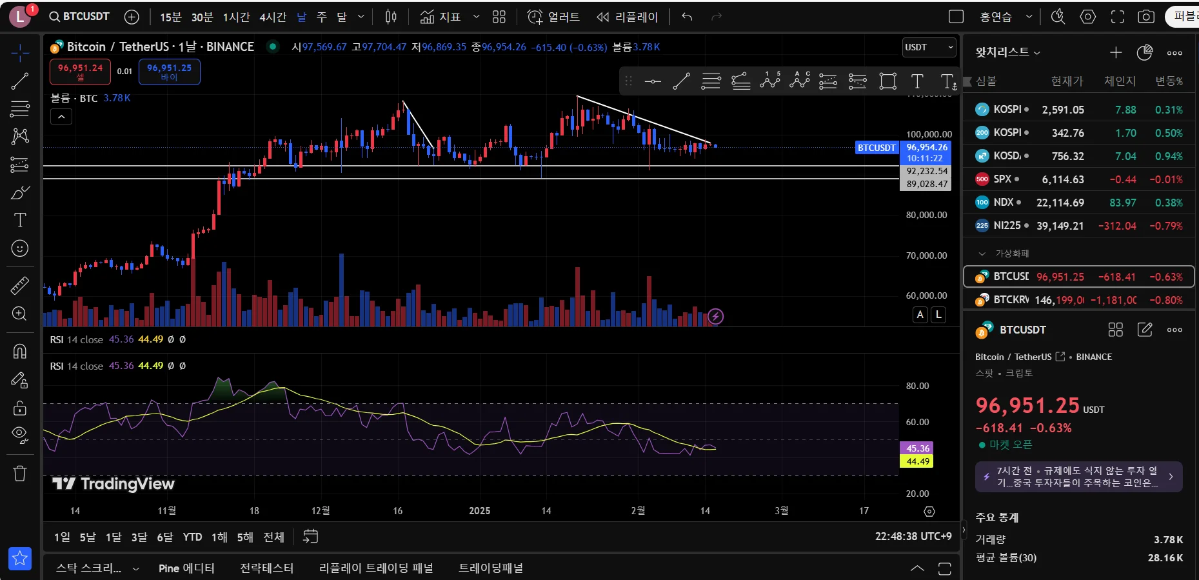
Task: Collapse the 가상화폐 watchlist section
Action: 982,254
